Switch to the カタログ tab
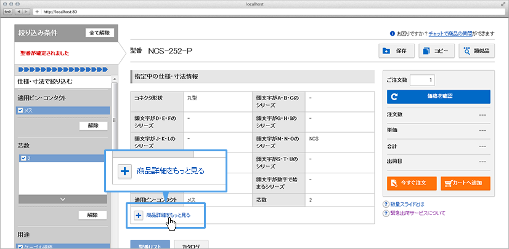Screen dimensions: 509x249 (192, 245)
